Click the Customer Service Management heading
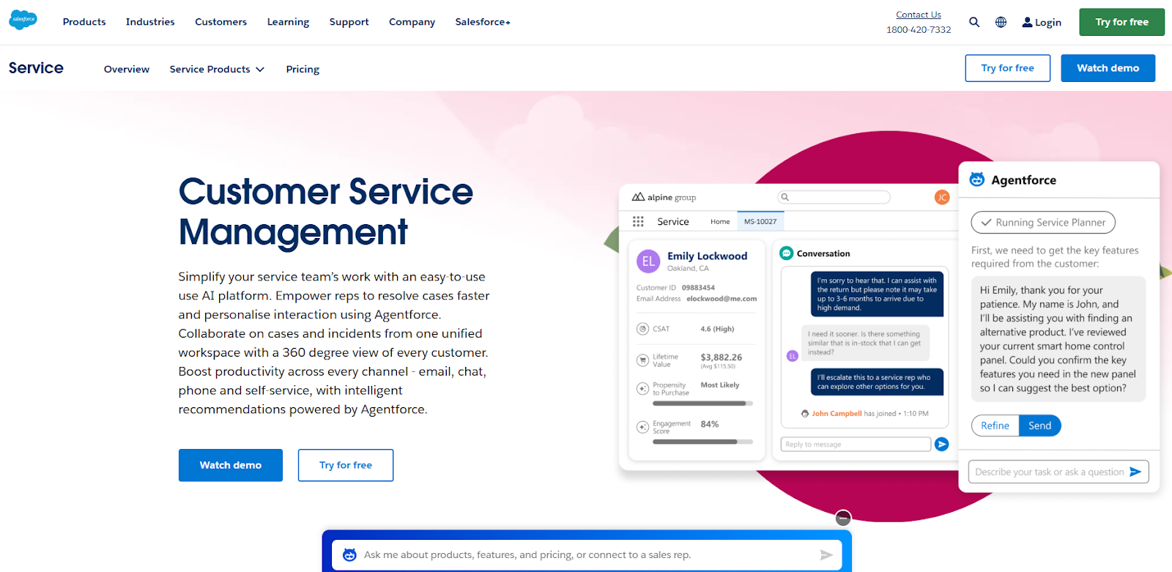 (x=326, y=212)
